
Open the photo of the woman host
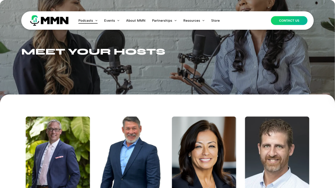pyautogui.click(x=204, y=152)
